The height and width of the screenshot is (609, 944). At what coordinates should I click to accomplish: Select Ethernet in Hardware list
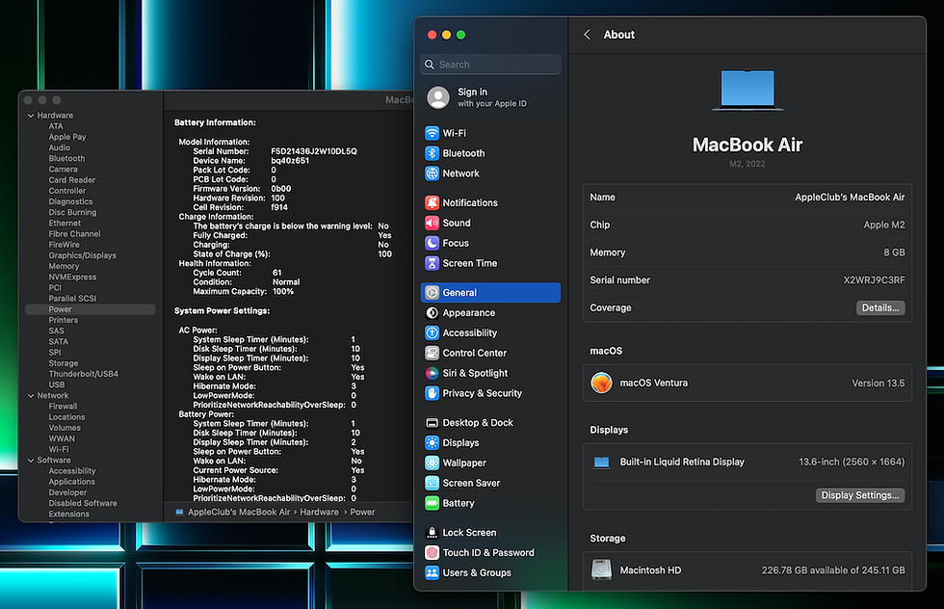66,224
